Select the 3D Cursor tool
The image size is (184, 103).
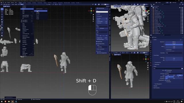pyautogui.click(x=2, y=12)
